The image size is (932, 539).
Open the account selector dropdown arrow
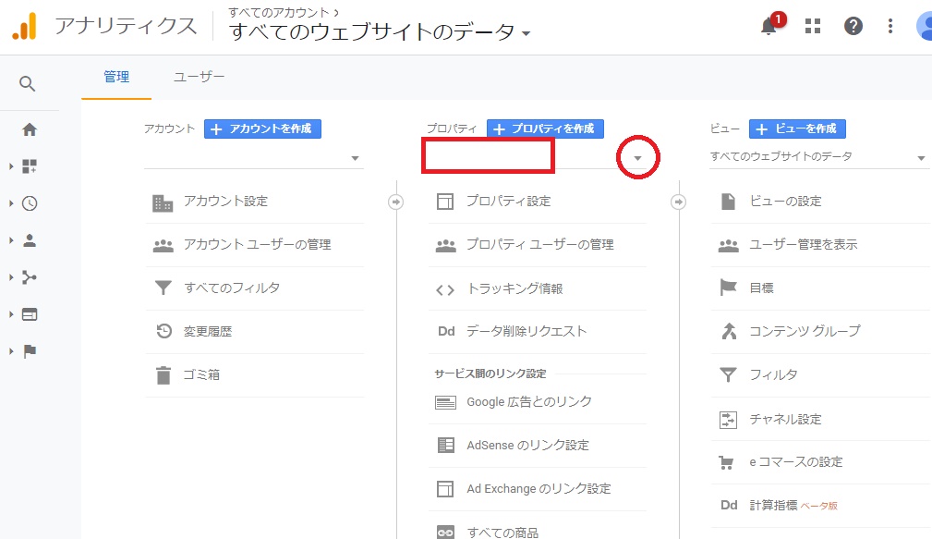pyautogui.click(x=355, y=158)
